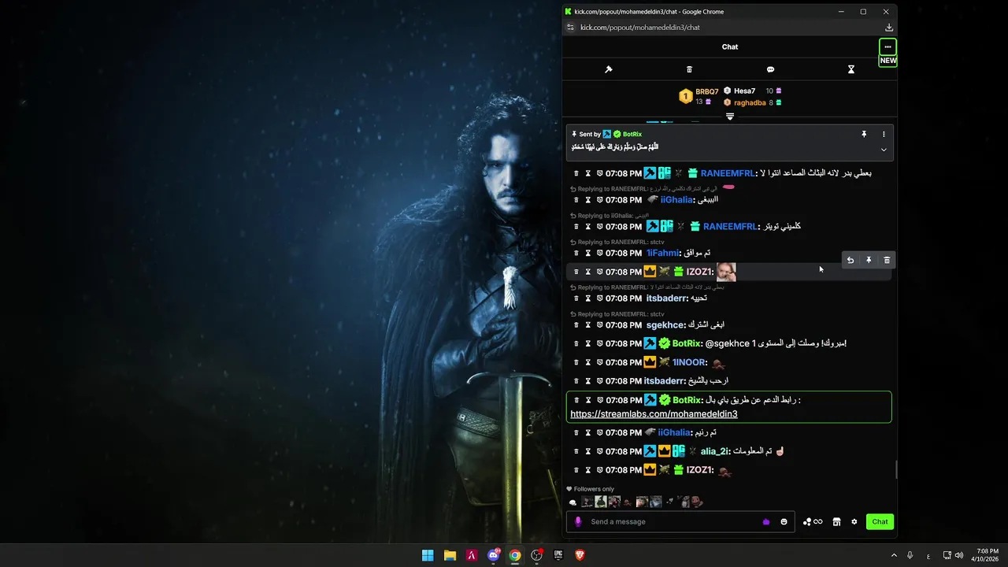Open the moderator gavel tool tab

click(x=609, y=69)
